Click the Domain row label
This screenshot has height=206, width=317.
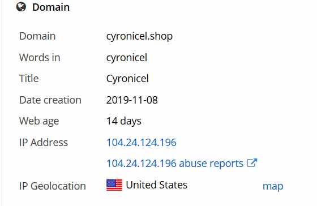coord(37,36)
